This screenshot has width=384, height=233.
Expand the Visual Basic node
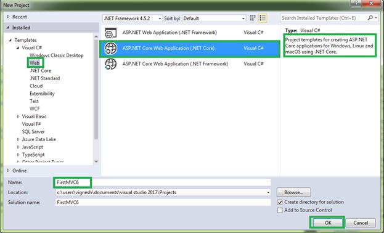(18, 116)
